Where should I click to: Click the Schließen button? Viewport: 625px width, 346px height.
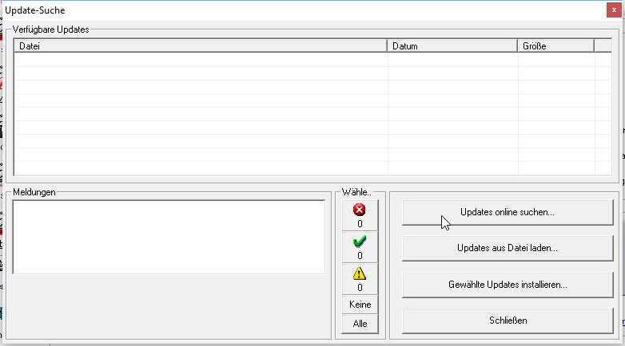point(507,320)
